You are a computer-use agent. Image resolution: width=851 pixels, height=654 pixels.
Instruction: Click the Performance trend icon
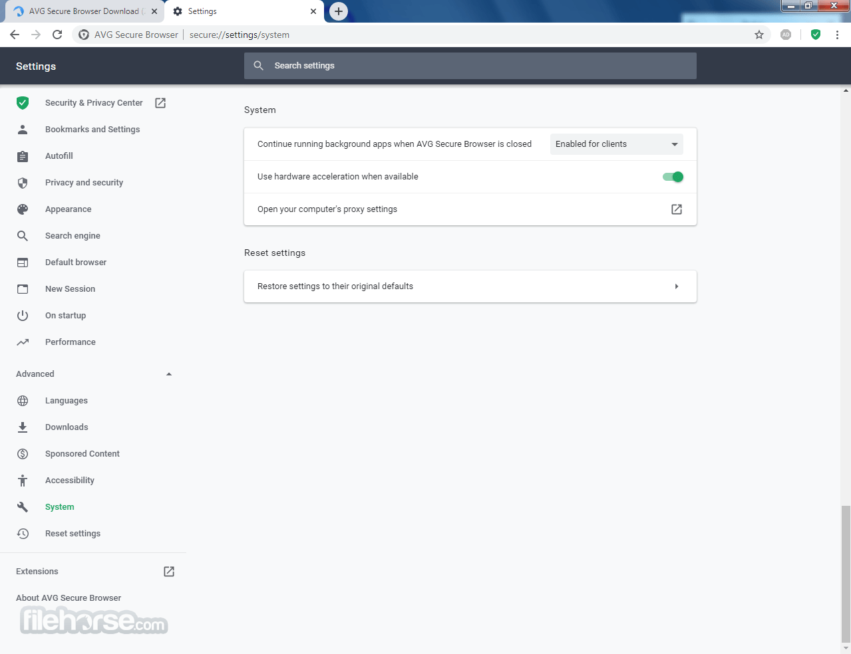tap(23, 342)
